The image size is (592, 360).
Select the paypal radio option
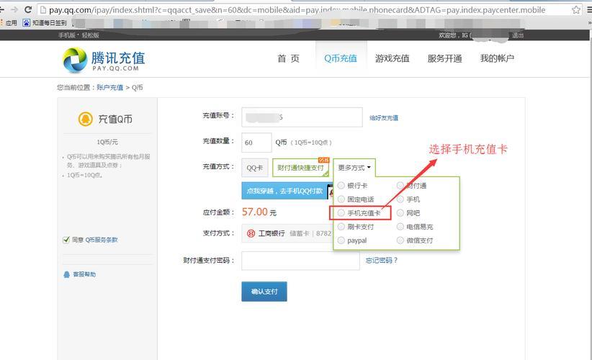[x=341, y=240]
